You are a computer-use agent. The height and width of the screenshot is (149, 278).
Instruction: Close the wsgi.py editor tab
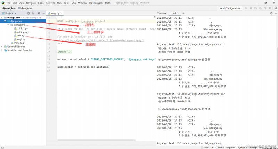(61, 13)
